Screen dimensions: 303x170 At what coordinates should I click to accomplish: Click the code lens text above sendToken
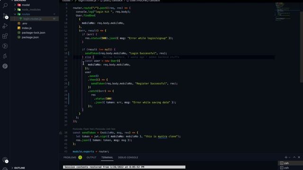94,129
